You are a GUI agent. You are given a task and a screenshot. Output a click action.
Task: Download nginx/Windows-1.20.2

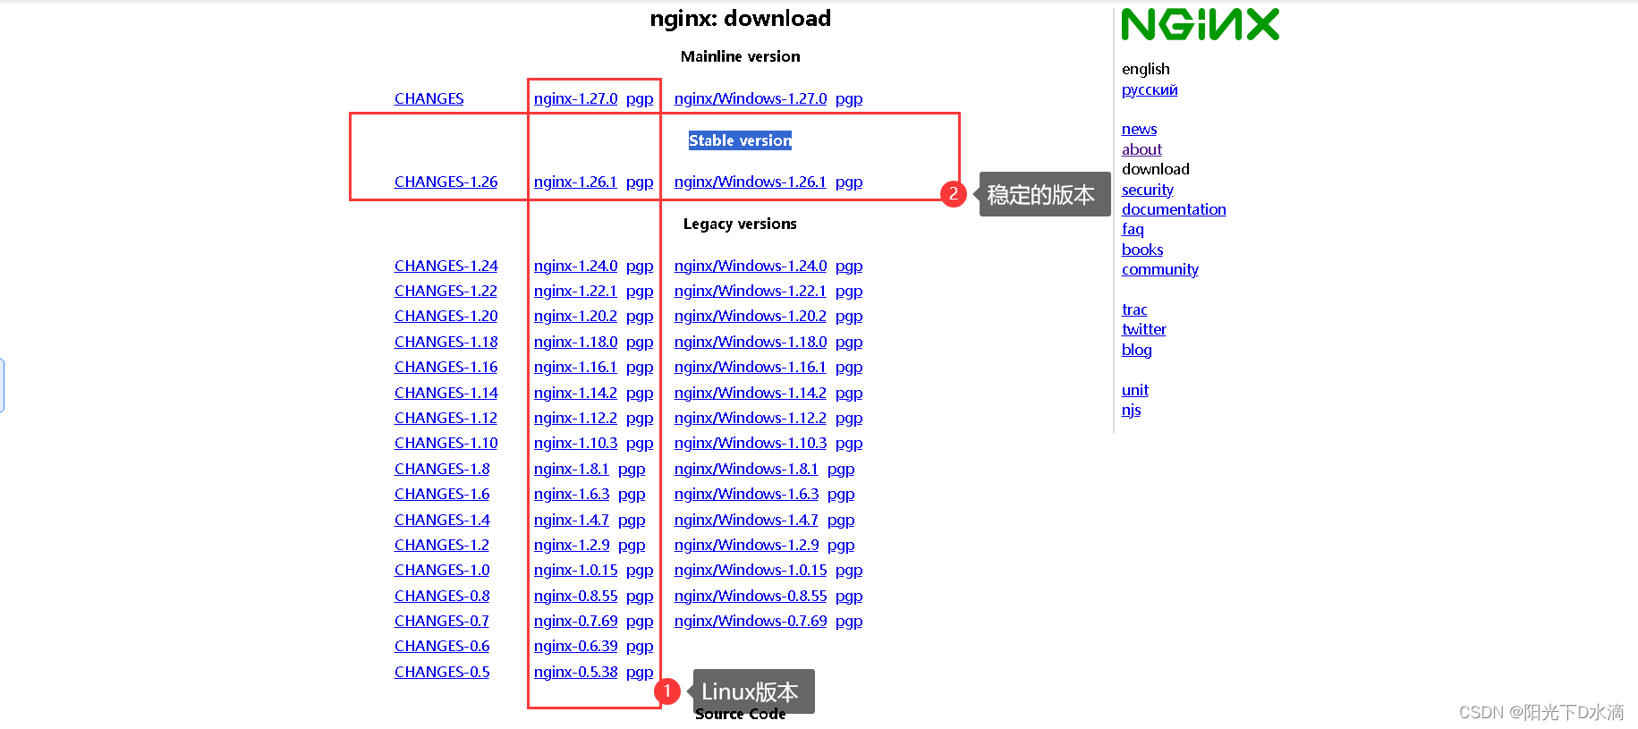(x=751, y=316)
